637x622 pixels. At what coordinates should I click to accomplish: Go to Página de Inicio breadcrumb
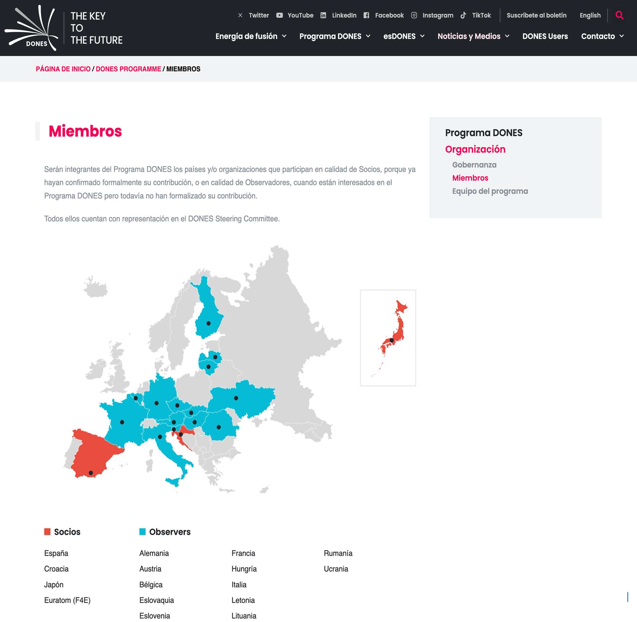[63, 69]
